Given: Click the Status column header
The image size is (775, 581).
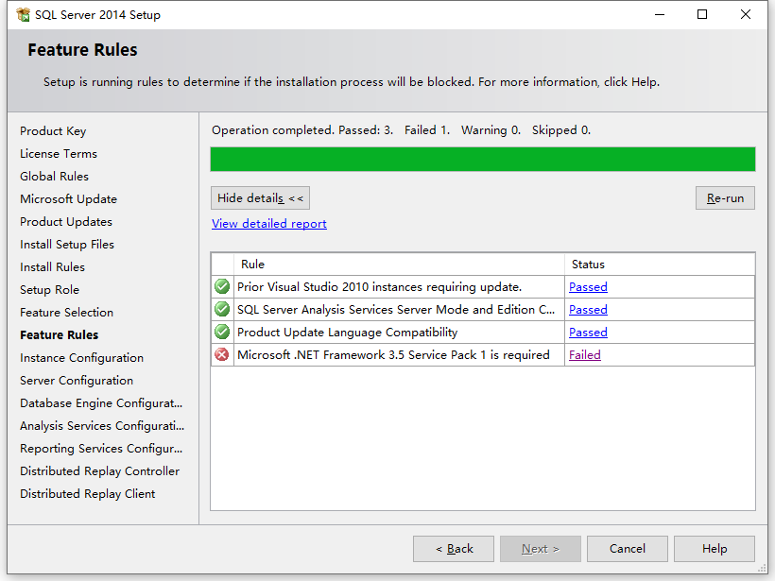Looking at the screenshot, I should [x=660, y=265].
